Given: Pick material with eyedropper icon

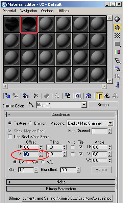Looking at the screenshot, I should [x=31, y=105].
